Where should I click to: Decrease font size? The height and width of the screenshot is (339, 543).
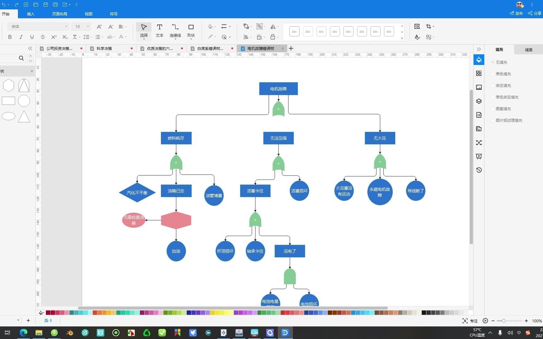point(111,27)
